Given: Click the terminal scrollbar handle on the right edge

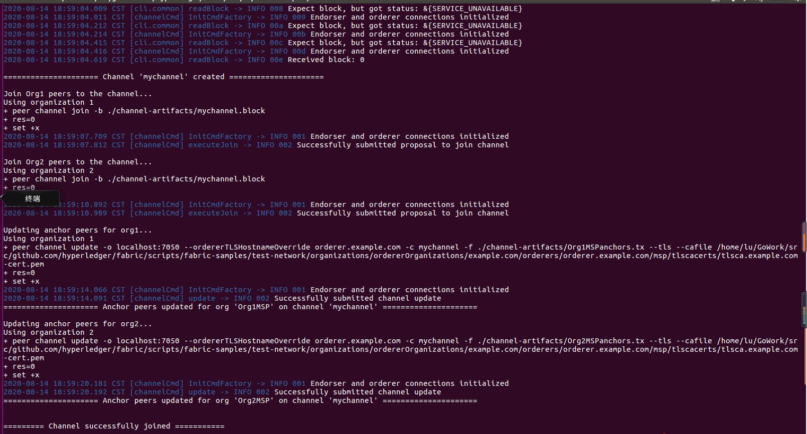Looking at the screenshot, I should coord(804,237).
